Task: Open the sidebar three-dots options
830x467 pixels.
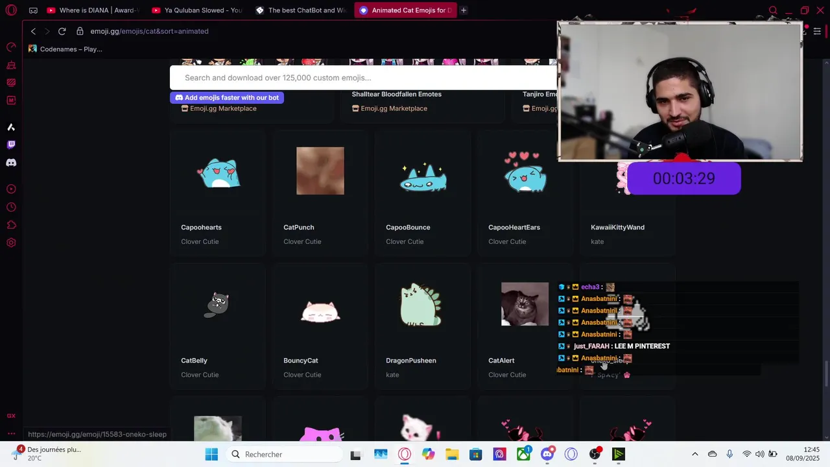Action: [x=11, y=433]
